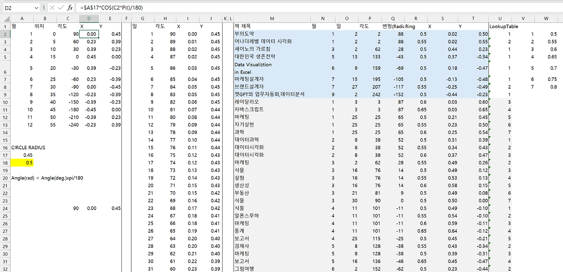Image resolution: width=563 pixels, height=272 pixels.
Task: Click the Enter checkmark icon in formula bar
Action: click(x=61, y=7)
